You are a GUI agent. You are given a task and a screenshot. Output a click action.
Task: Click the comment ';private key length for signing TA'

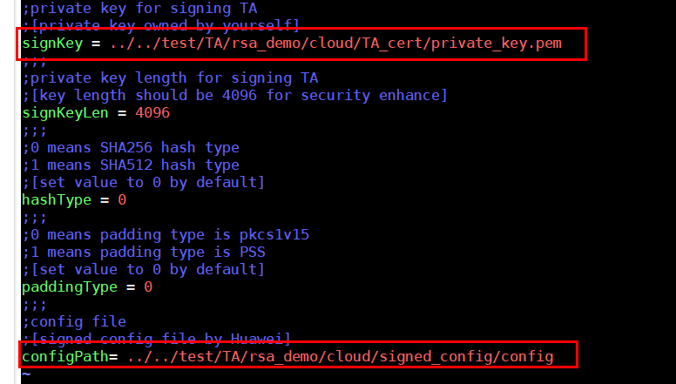click(170, 78)
